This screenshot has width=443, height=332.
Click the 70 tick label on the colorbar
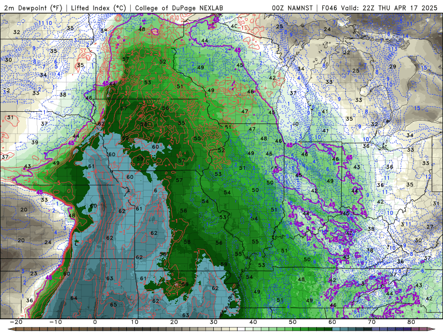point(372,322)
